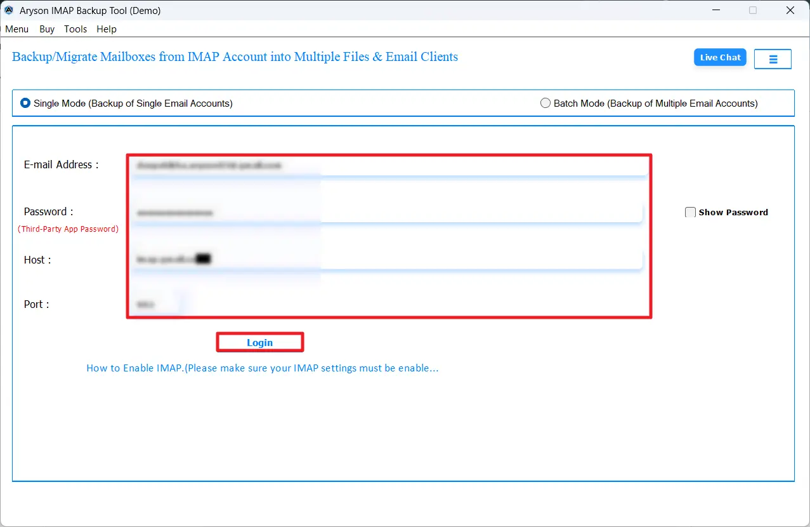810x527 pixels.
Task: Focus the Host input field
Action: click(x=387, y=259)
